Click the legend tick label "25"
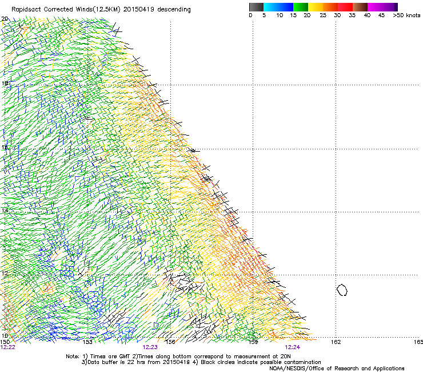 [323, 15]
